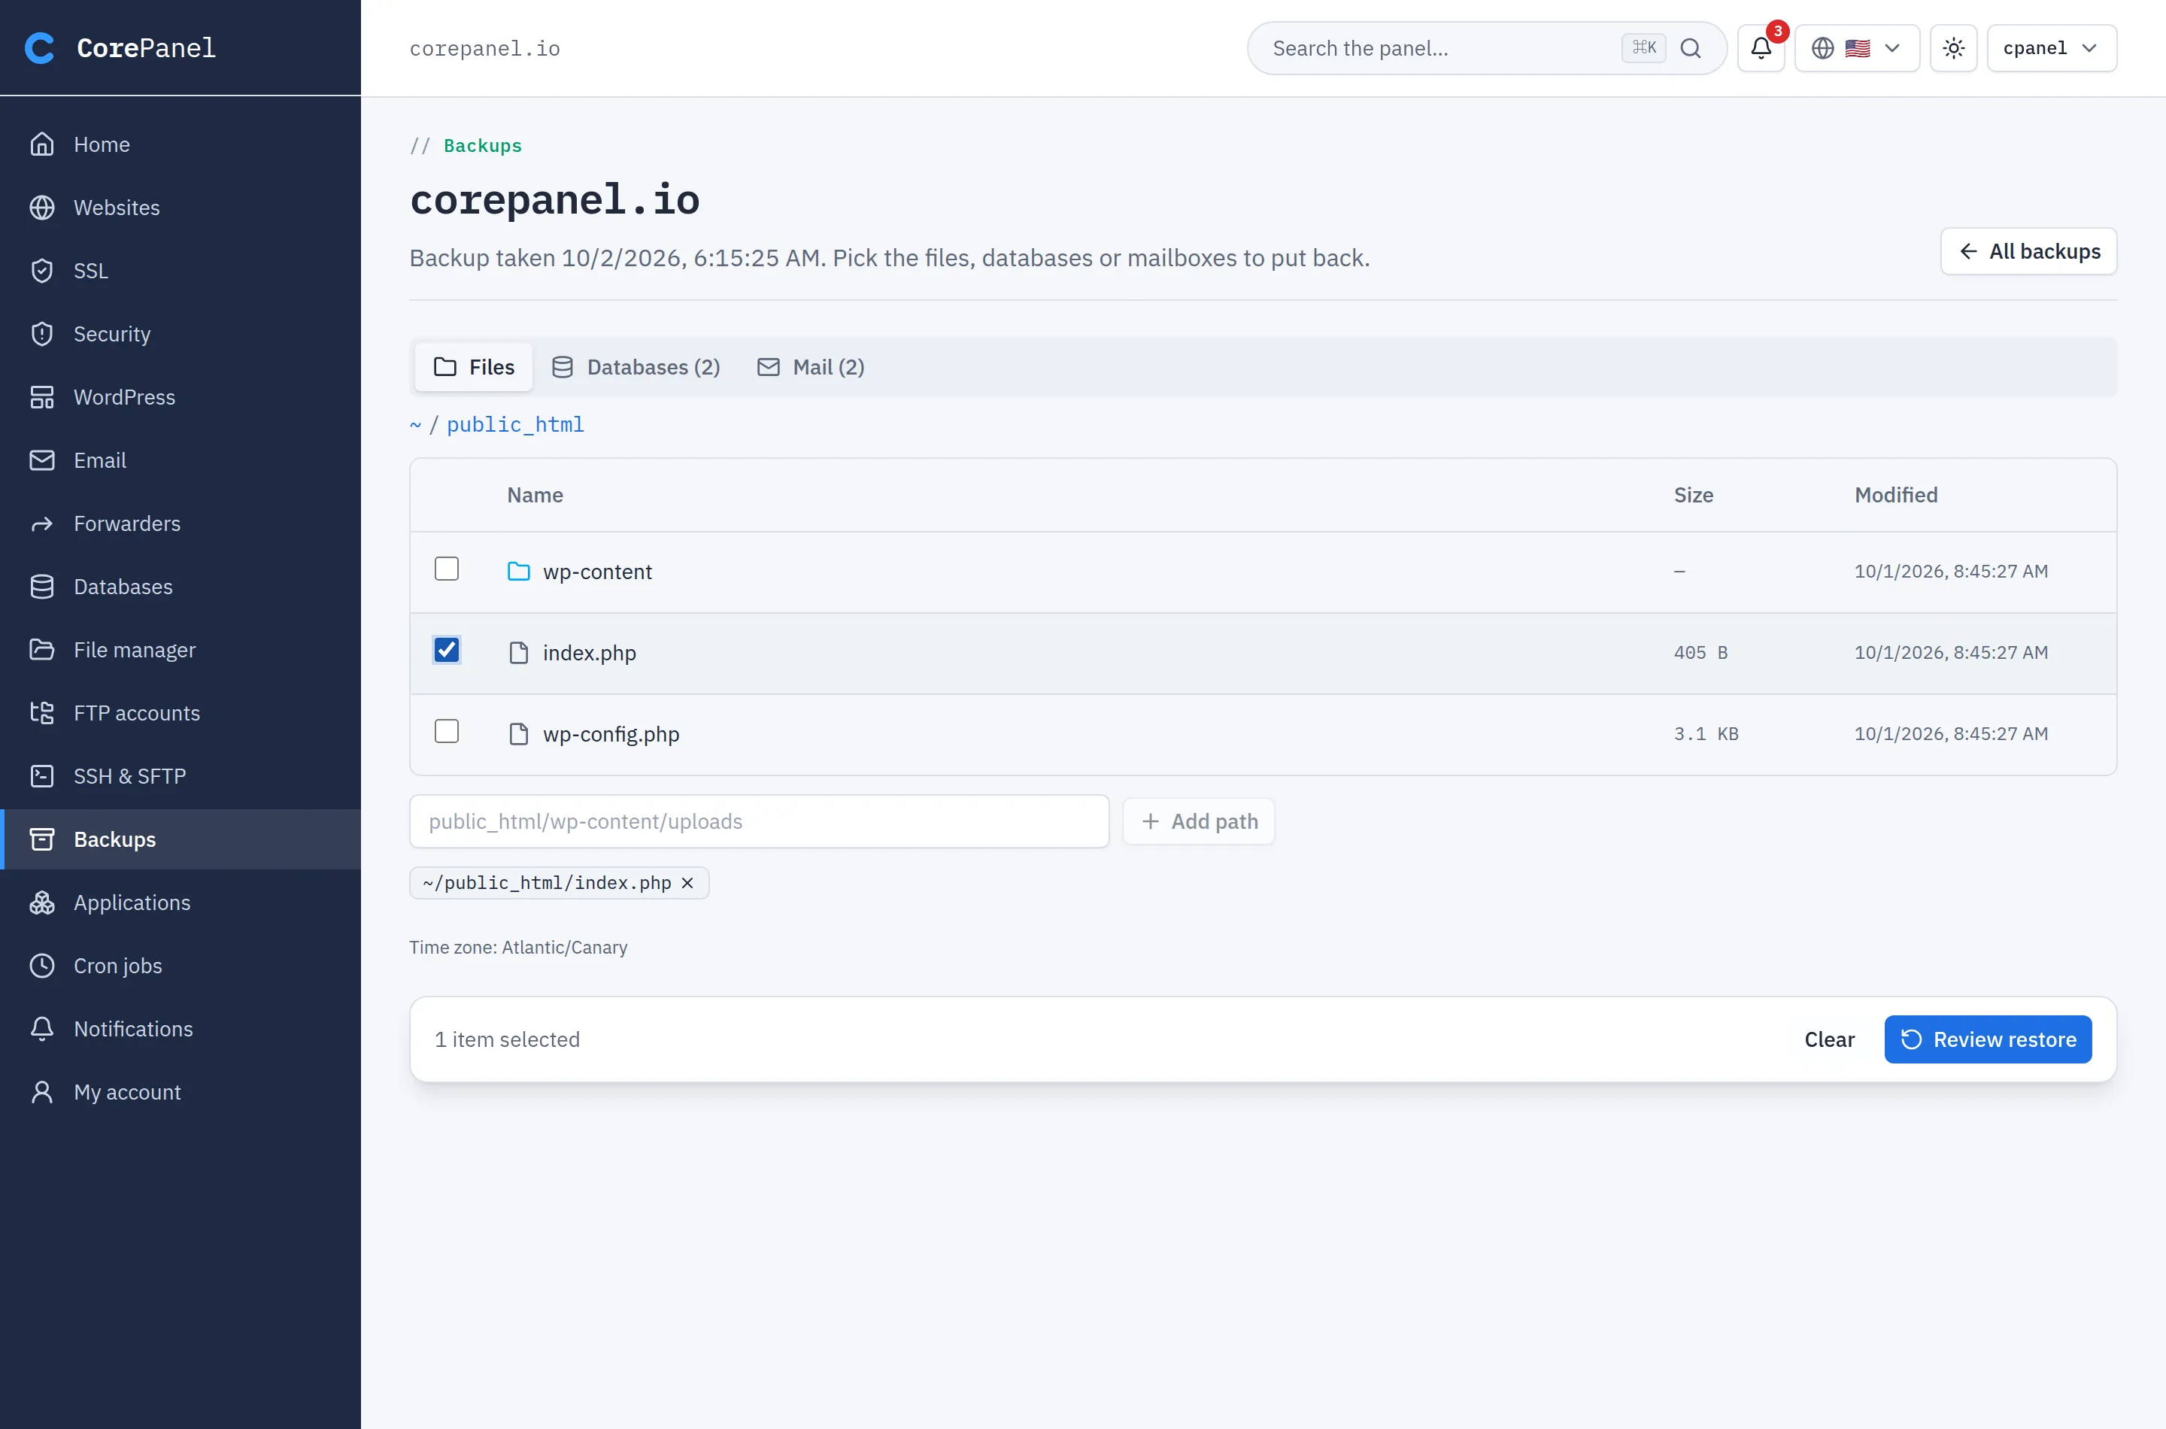Select Backups in the sidebar
2166x1429 pixels.
click(180, 839)
